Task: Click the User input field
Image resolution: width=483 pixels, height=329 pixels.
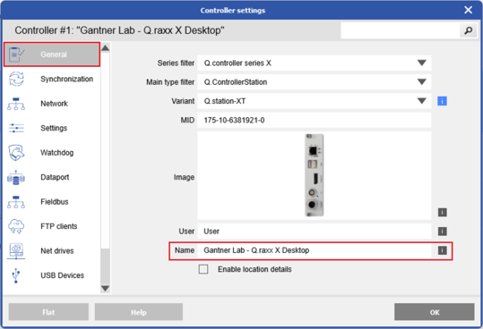Action: (x=315, y=232)
